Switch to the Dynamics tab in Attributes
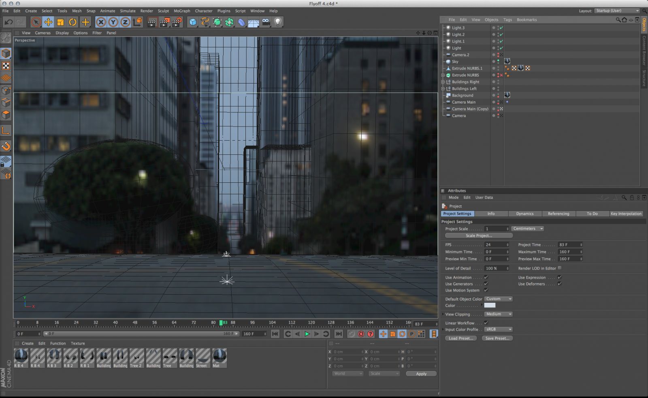This screenshot has height=398, width=648. pos(525,214)
